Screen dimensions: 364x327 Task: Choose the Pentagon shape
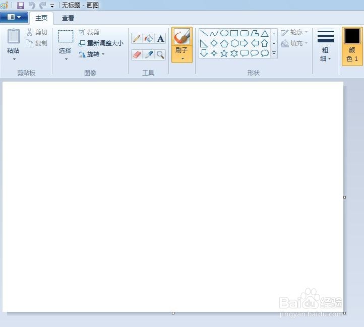[x=224, y=43]
